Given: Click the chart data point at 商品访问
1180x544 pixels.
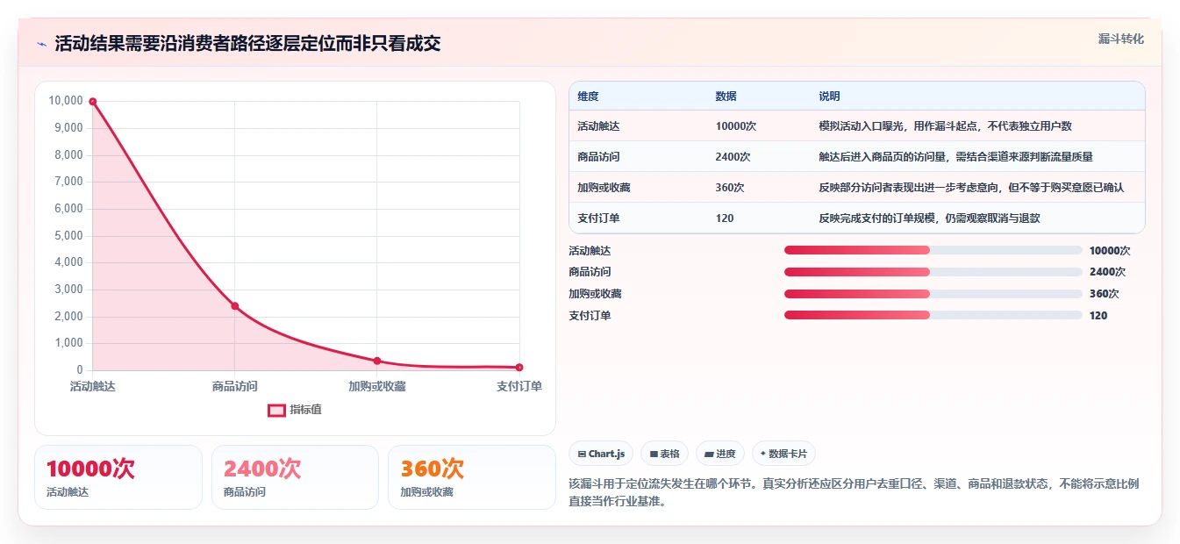Looking at the screenshot, I should (235, 306).
